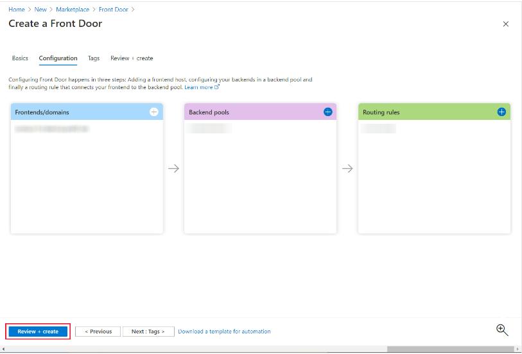Click the Previous button
522x354 pixels.
click(x=98, y=332)
